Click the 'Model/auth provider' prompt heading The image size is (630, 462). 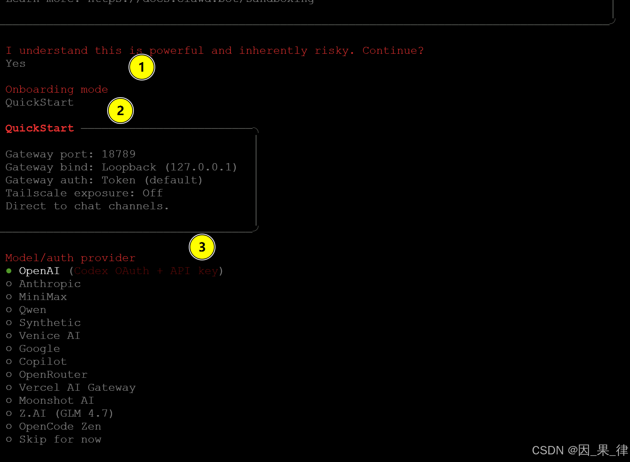tap(71, 258)
